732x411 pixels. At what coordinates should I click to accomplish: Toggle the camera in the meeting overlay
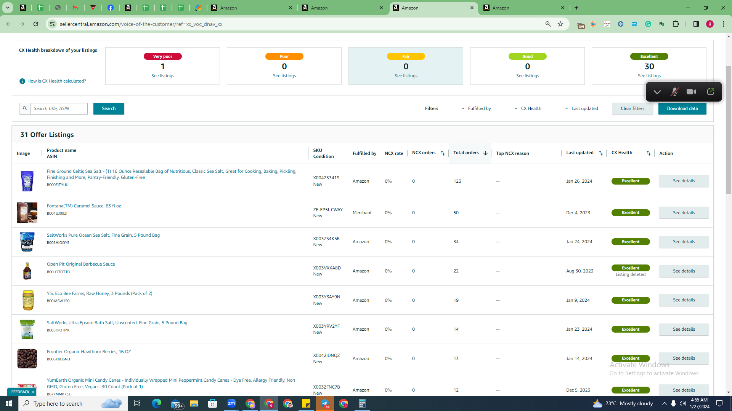coord(691,92)
